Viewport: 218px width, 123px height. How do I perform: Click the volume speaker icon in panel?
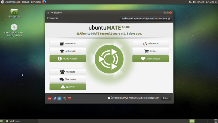coord(194,2)
